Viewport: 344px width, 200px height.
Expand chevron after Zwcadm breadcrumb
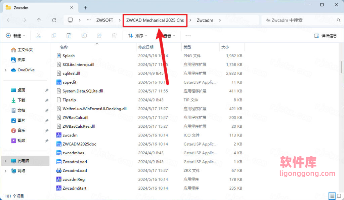(220, 20)
